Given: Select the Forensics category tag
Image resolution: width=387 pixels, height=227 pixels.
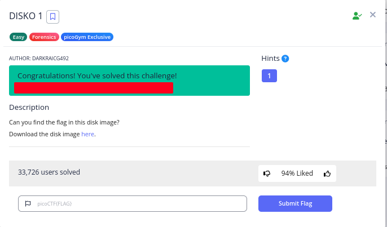Looking at the screenshot, I should tap(45, 37).
